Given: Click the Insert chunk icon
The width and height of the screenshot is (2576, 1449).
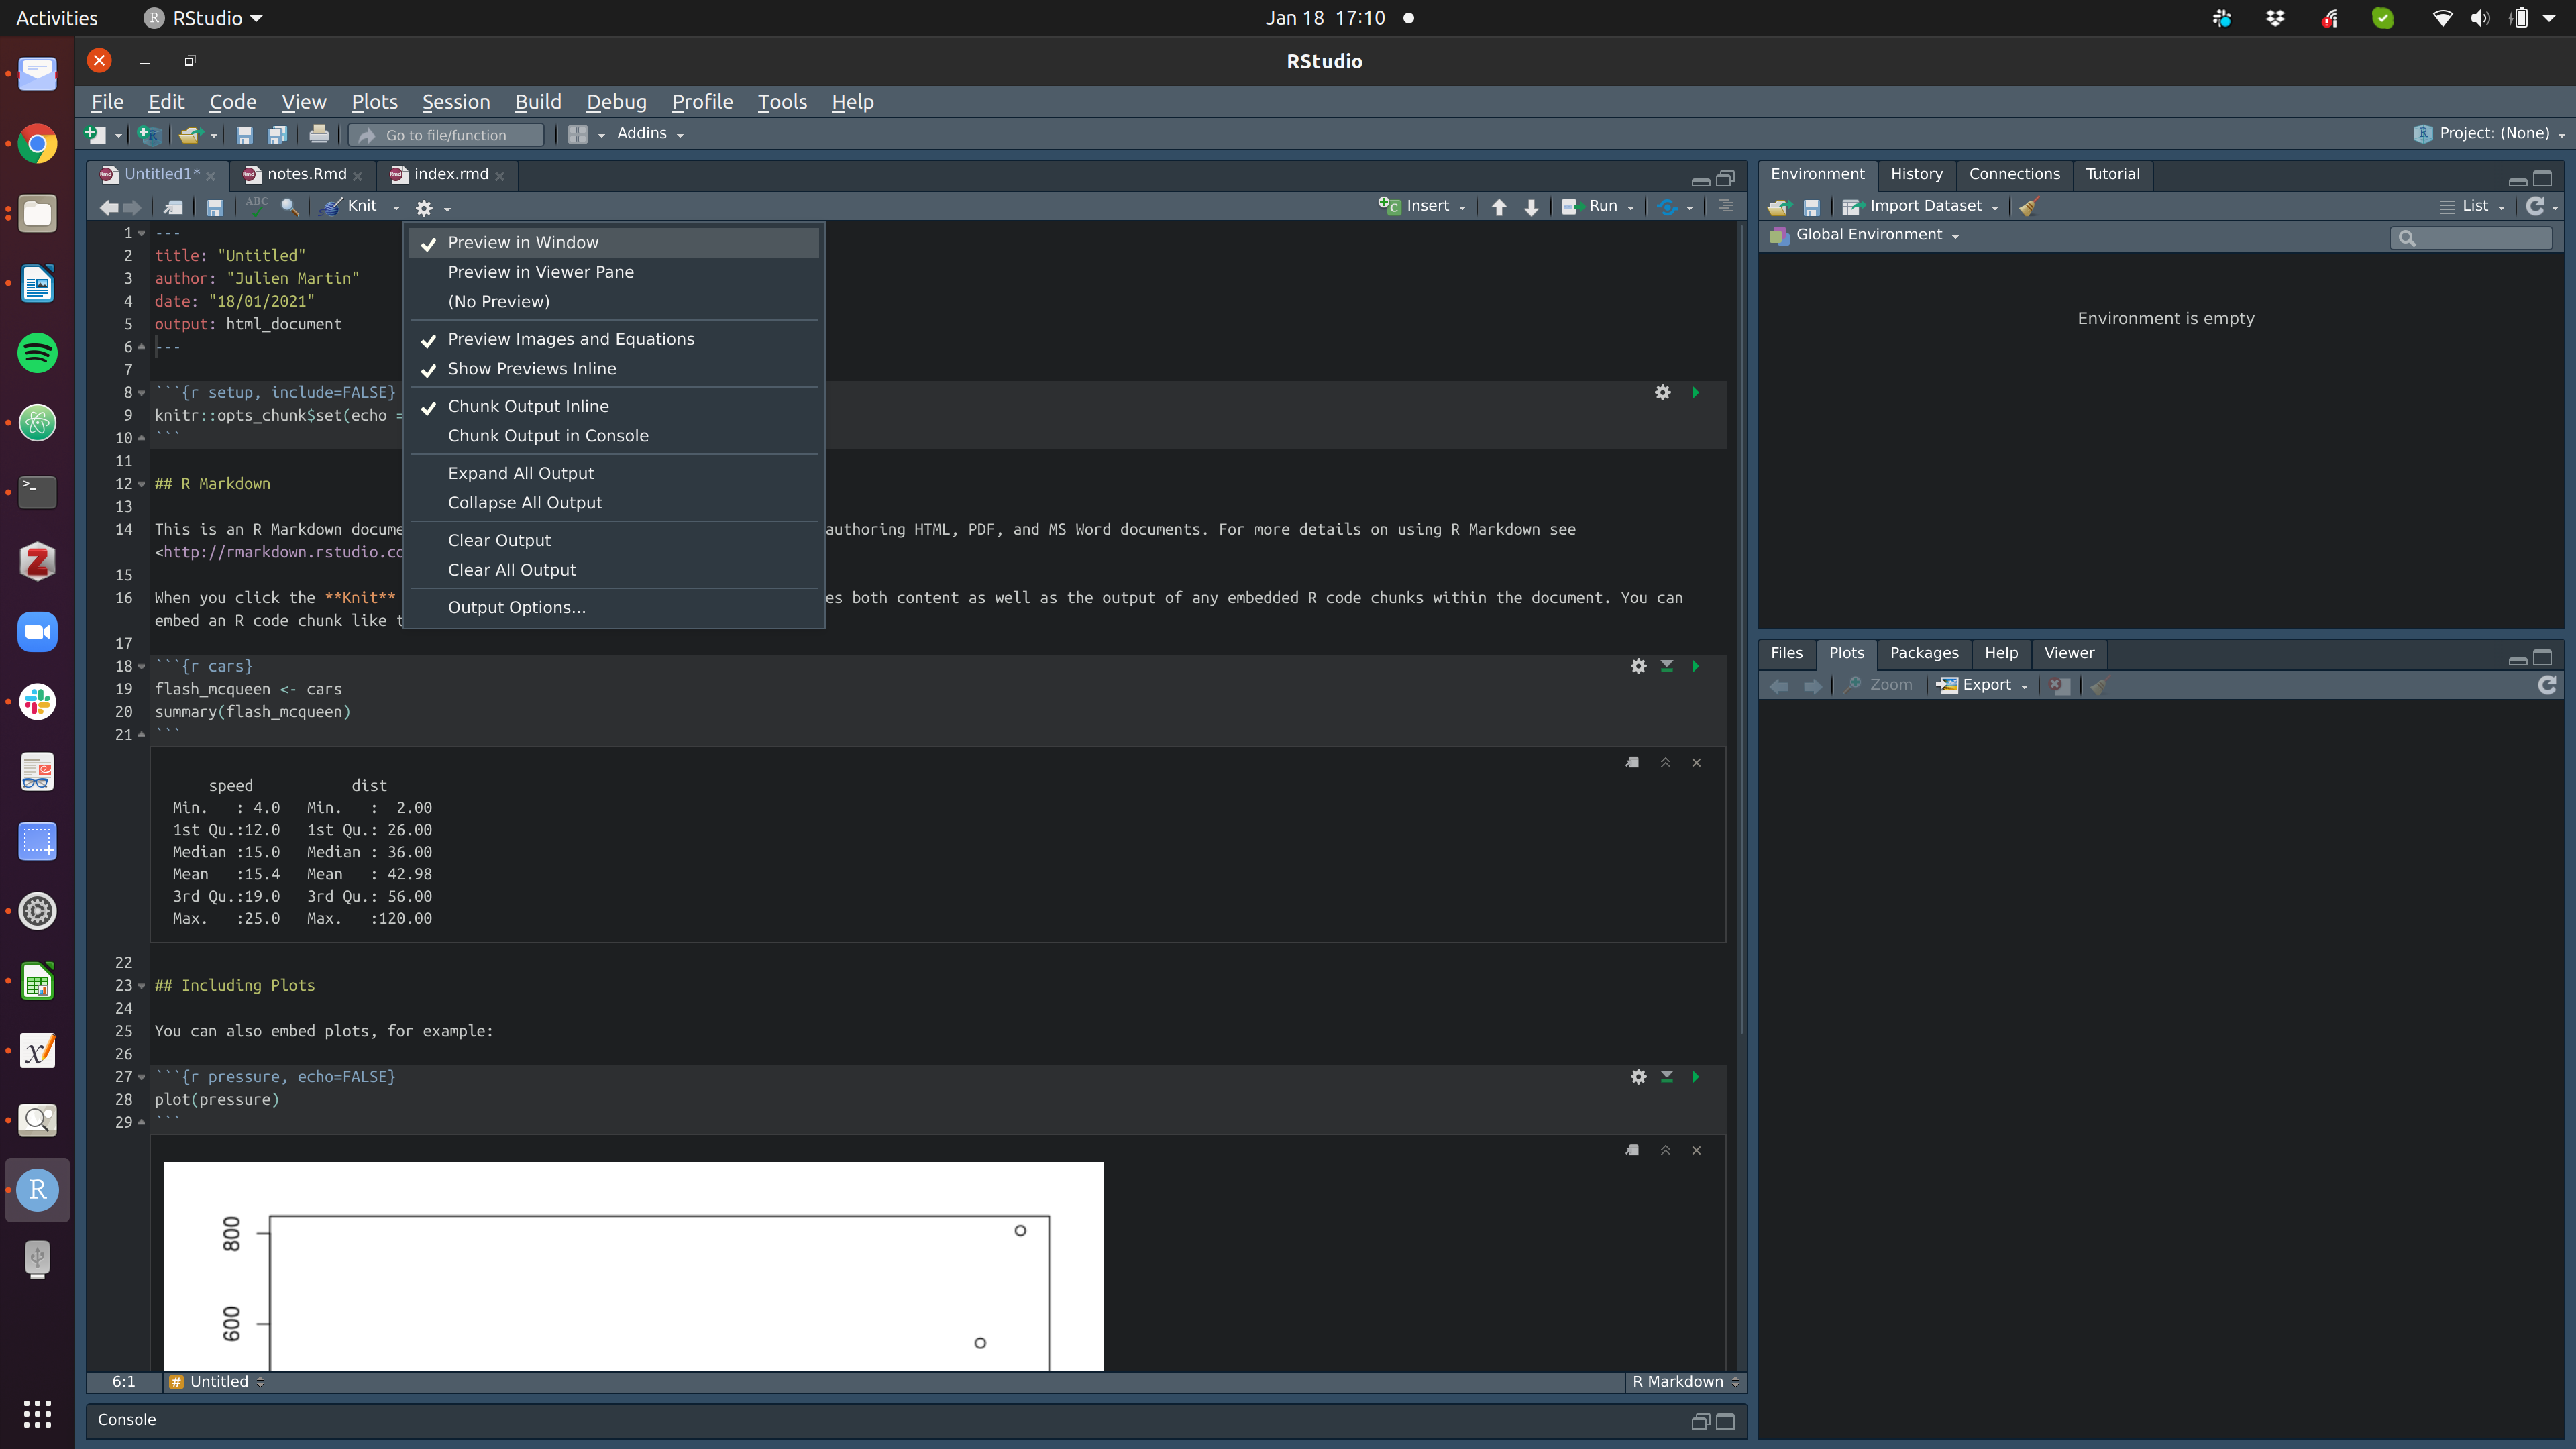Looking at the screenshot, I should [x=1390, y=206].
